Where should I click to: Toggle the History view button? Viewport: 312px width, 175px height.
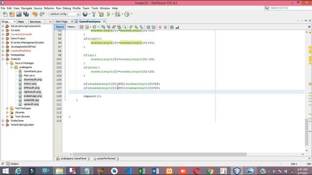pos(71,27)
